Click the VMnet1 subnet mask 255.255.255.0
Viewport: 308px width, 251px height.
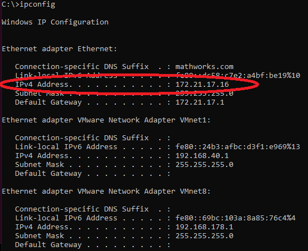click(x=204, y=164)
